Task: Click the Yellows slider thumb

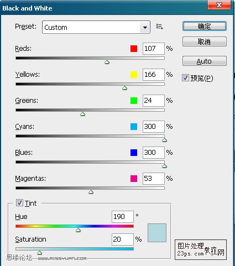Action: click(x=124, y=88)
